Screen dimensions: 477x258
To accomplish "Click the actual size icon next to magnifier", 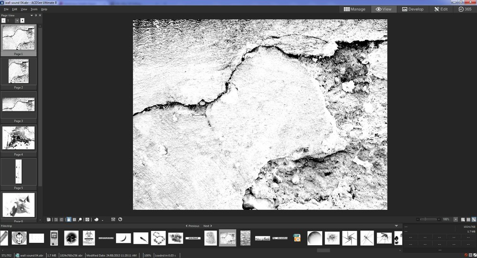I will pos(468,219).
